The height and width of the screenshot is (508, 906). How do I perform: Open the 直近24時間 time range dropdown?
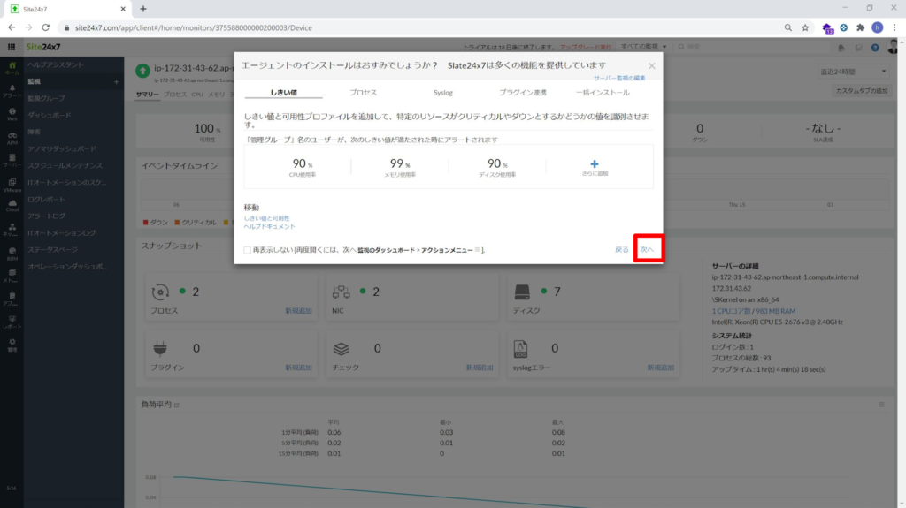pyautogui.click(x=853, y=72)
